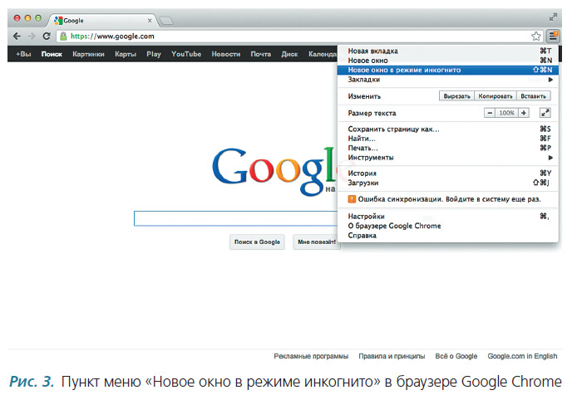Open the Рекламные программы footer link
This screenshot has height=395, width=572.
tap(311, 356)
